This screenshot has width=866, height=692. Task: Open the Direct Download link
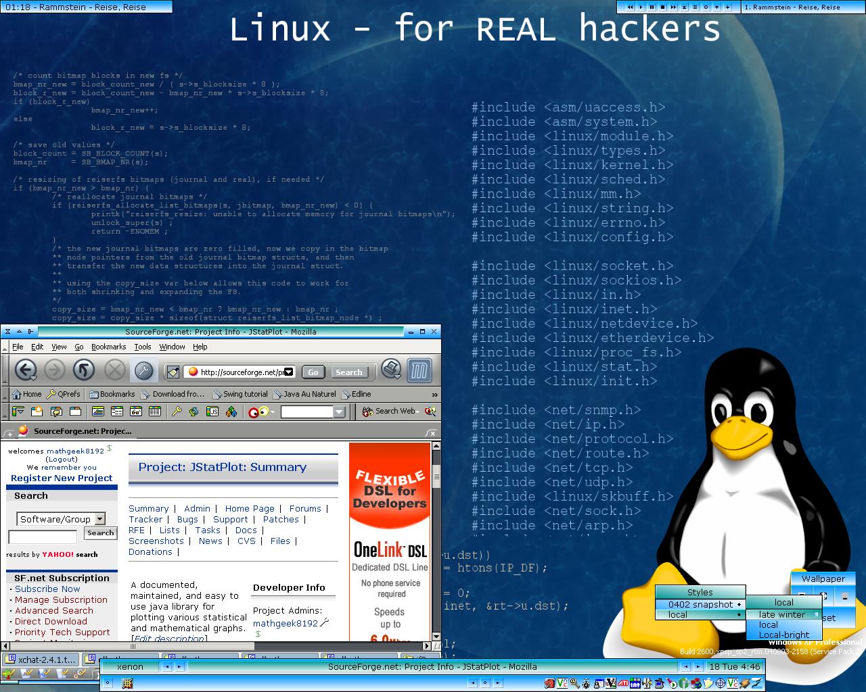[x=51, y=621]
